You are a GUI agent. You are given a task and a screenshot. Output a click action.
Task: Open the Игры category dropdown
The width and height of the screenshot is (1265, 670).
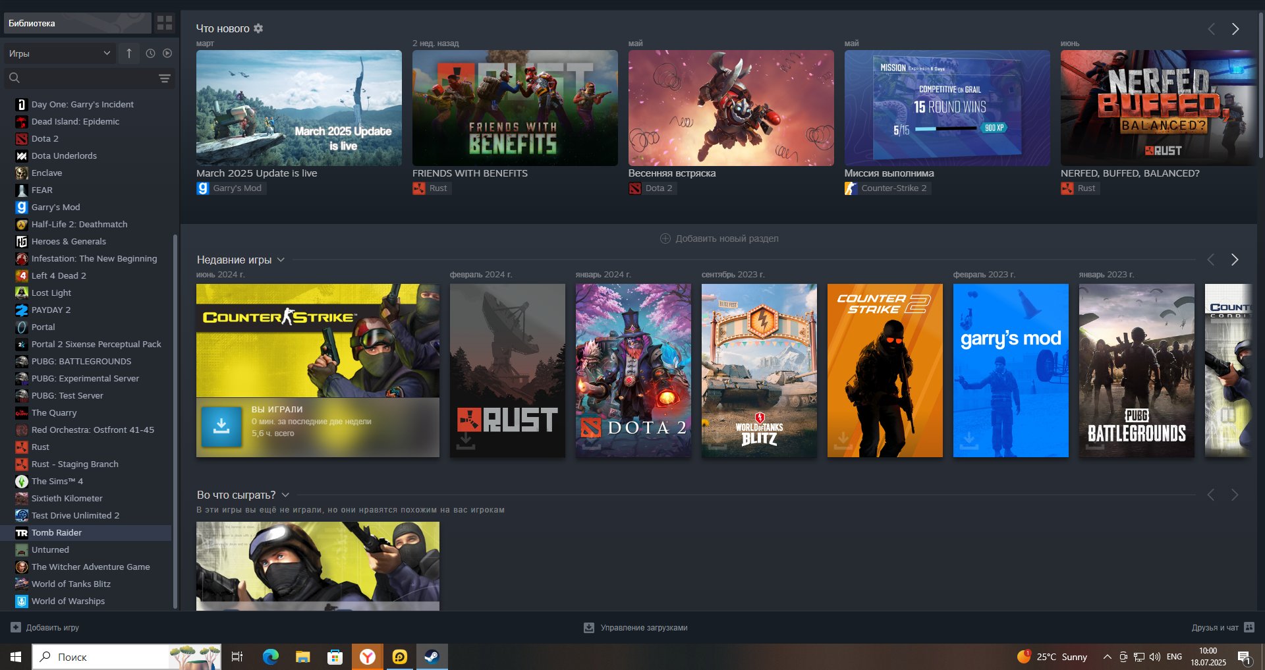[x=59, y=53]
